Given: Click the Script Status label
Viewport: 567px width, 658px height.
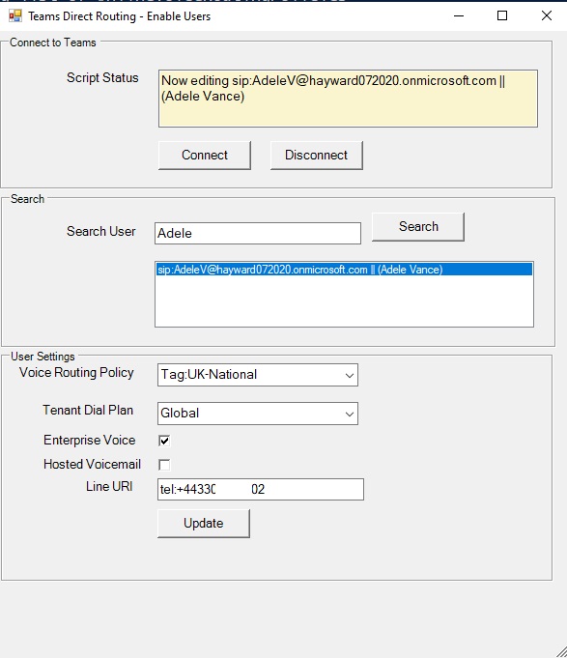Looking at the screenshot, I should tap(102, 77).
